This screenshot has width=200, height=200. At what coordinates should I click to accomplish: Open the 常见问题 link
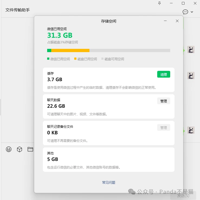[109, 183]
